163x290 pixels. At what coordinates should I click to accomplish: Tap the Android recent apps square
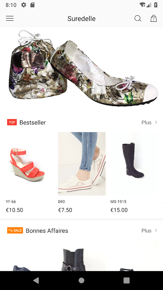pos(126,281)
